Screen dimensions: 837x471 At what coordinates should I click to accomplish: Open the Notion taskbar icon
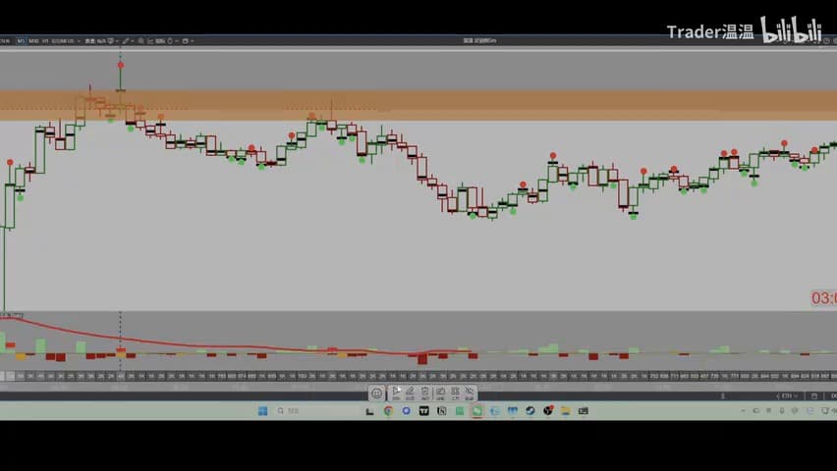coord(441,411)
